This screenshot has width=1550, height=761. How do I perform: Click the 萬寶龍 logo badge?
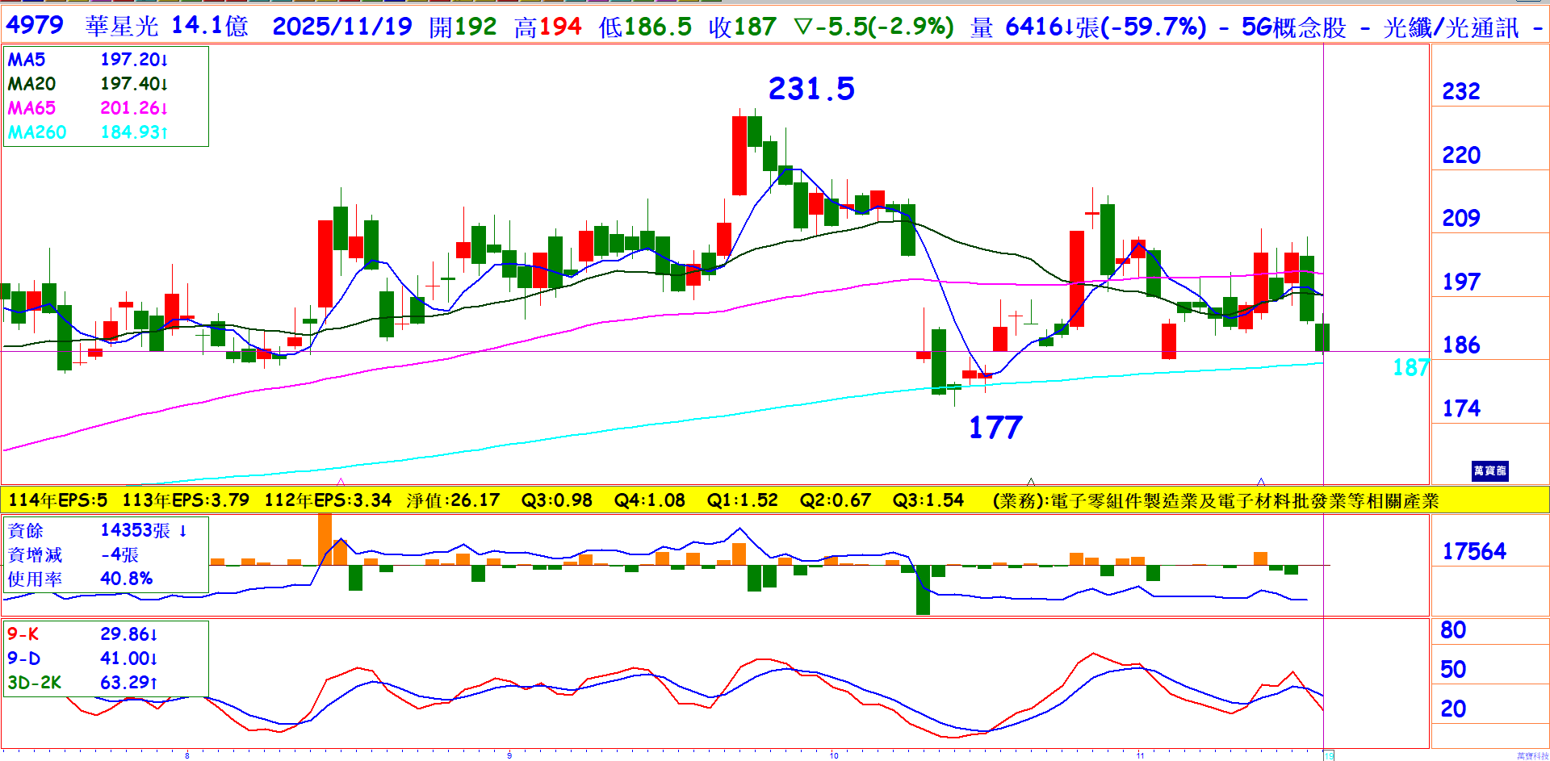point(1489,470)
